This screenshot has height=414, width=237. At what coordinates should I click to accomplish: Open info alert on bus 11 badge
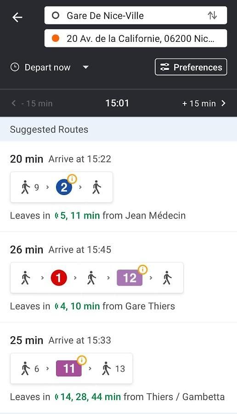[x=82, y=360]
